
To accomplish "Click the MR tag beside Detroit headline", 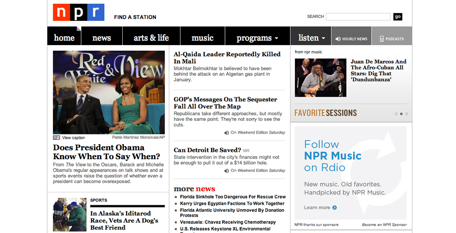I will [x=246, y=150].
